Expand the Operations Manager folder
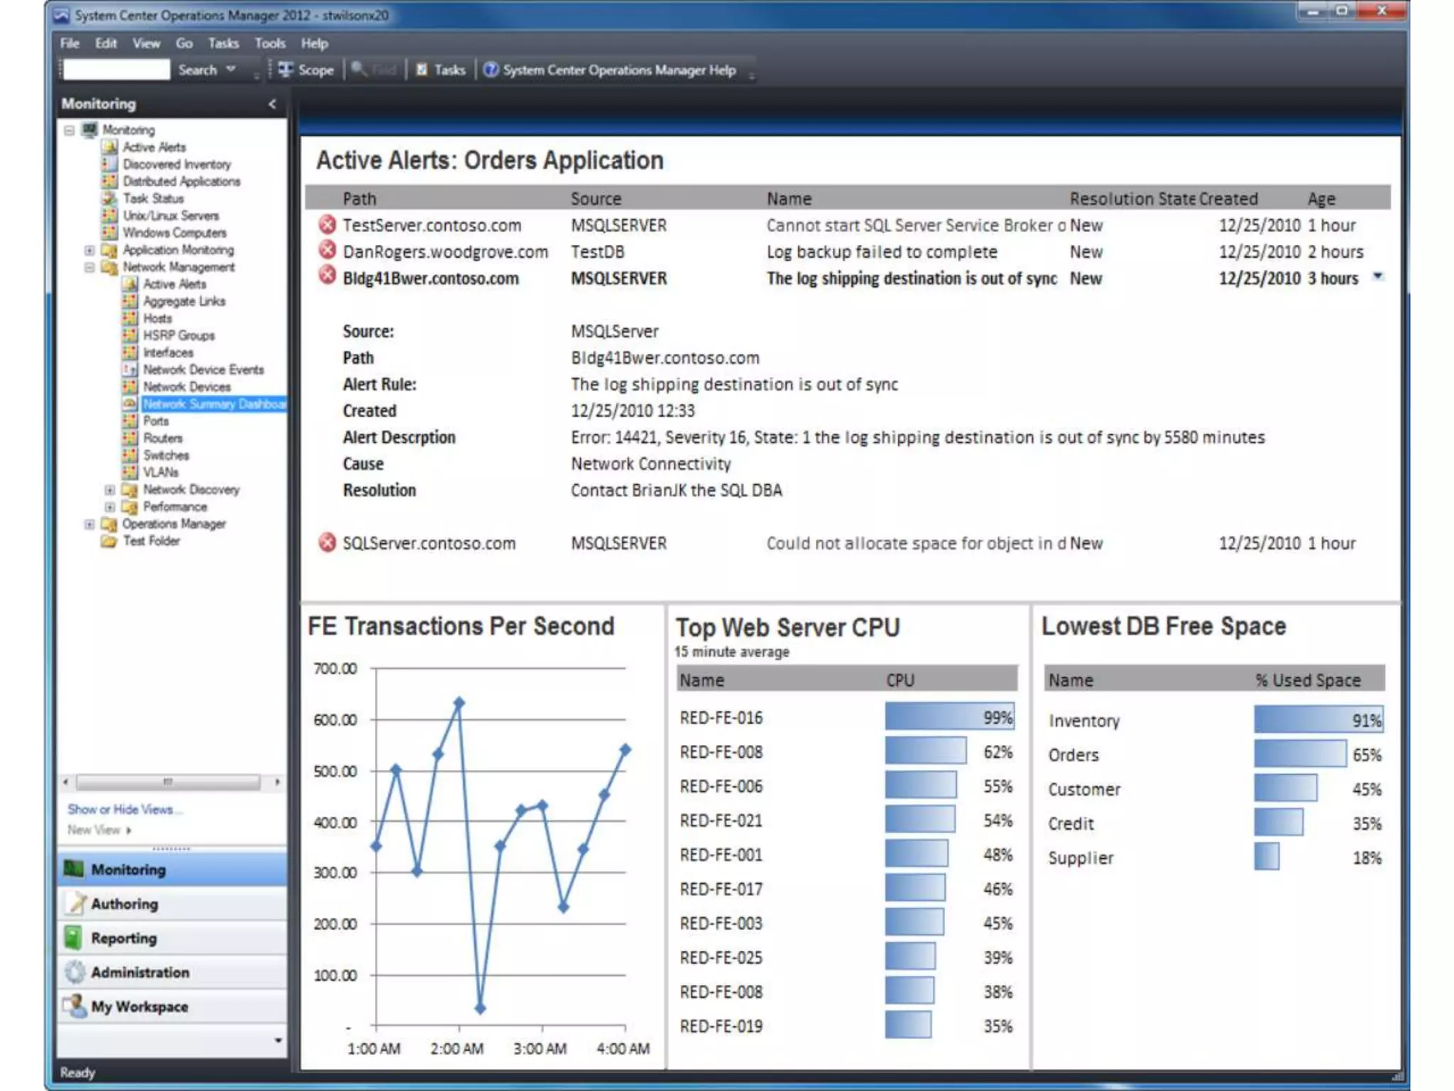The image size is (1454, 1091). coord(89,524)
